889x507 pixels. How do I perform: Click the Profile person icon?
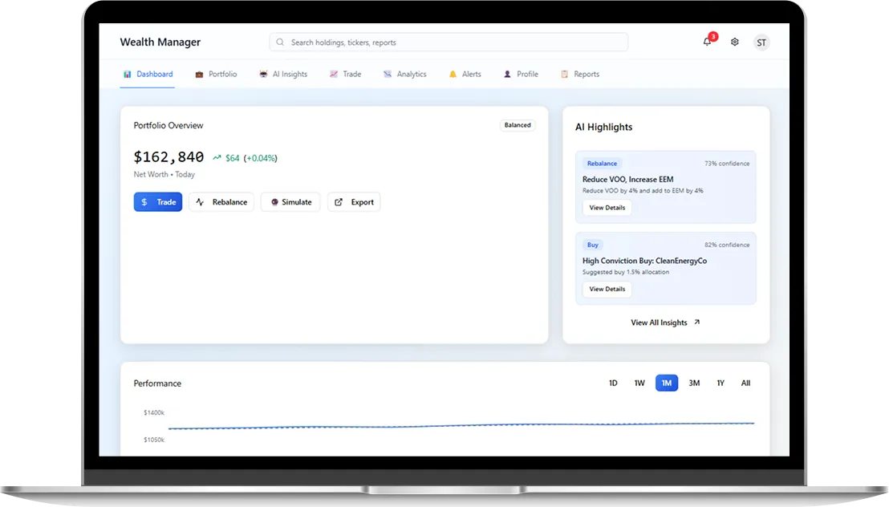click(x=507, y=75)
